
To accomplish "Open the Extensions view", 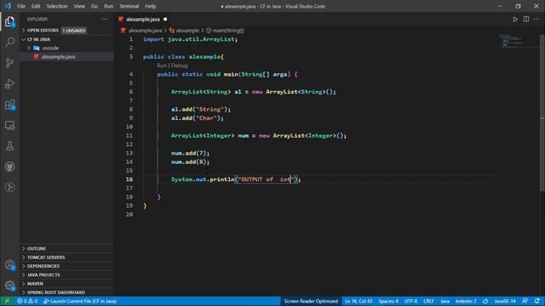I will point(9,105).
